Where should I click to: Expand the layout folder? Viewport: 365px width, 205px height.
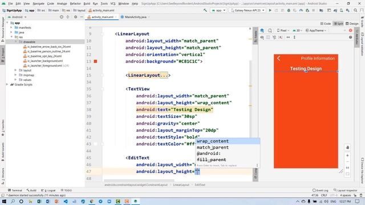point(15,70)
